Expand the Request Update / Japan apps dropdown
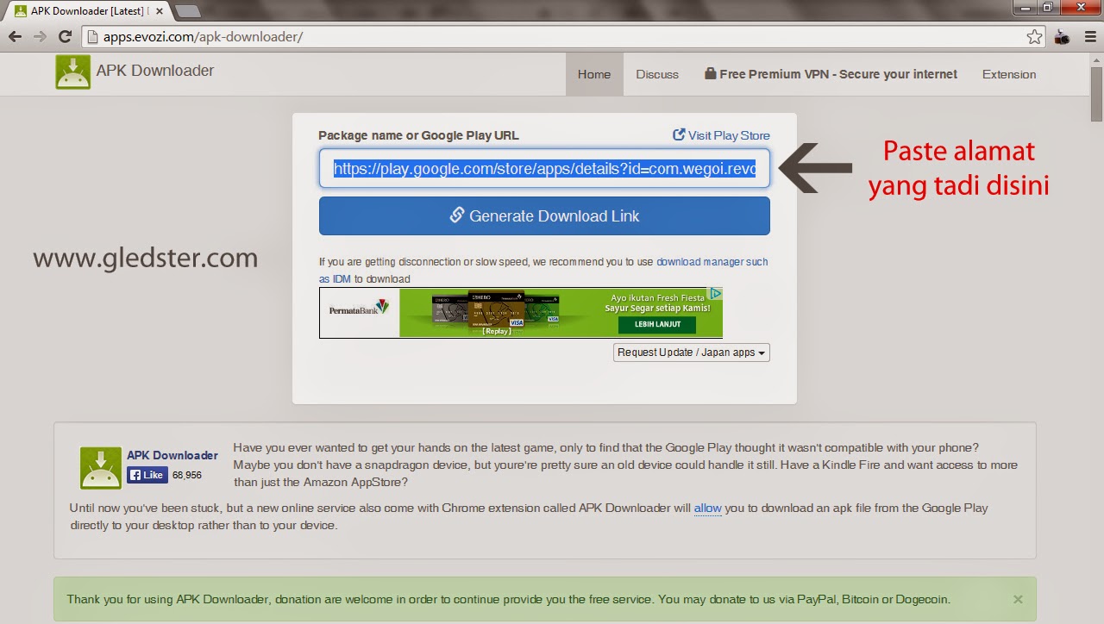 coord(691,353)
